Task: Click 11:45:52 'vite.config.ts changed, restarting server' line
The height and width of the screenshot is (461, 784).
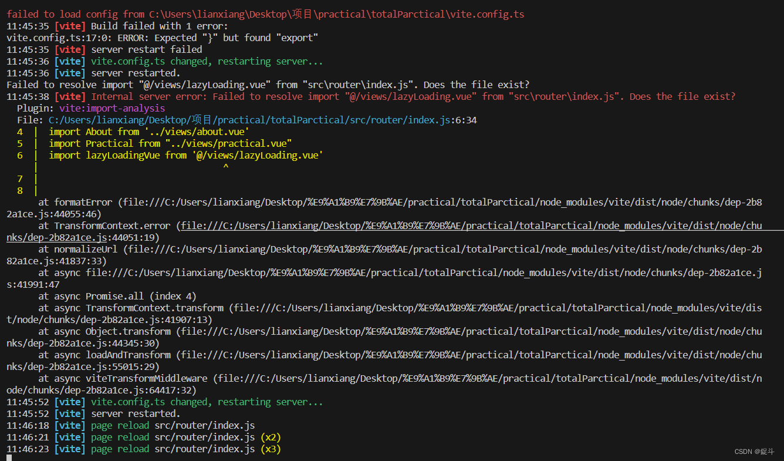Action: [x=165, y=402]
